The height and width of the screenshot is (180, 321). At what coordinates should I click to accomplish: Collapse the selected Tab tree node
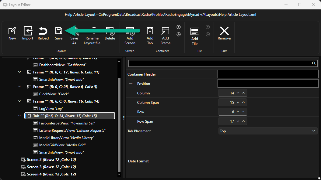19,116
